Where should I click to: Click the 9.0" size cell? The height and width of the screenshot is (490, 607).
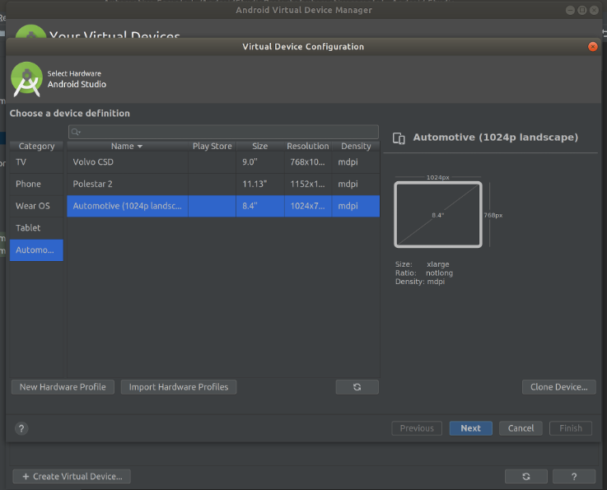click(260, 162)
